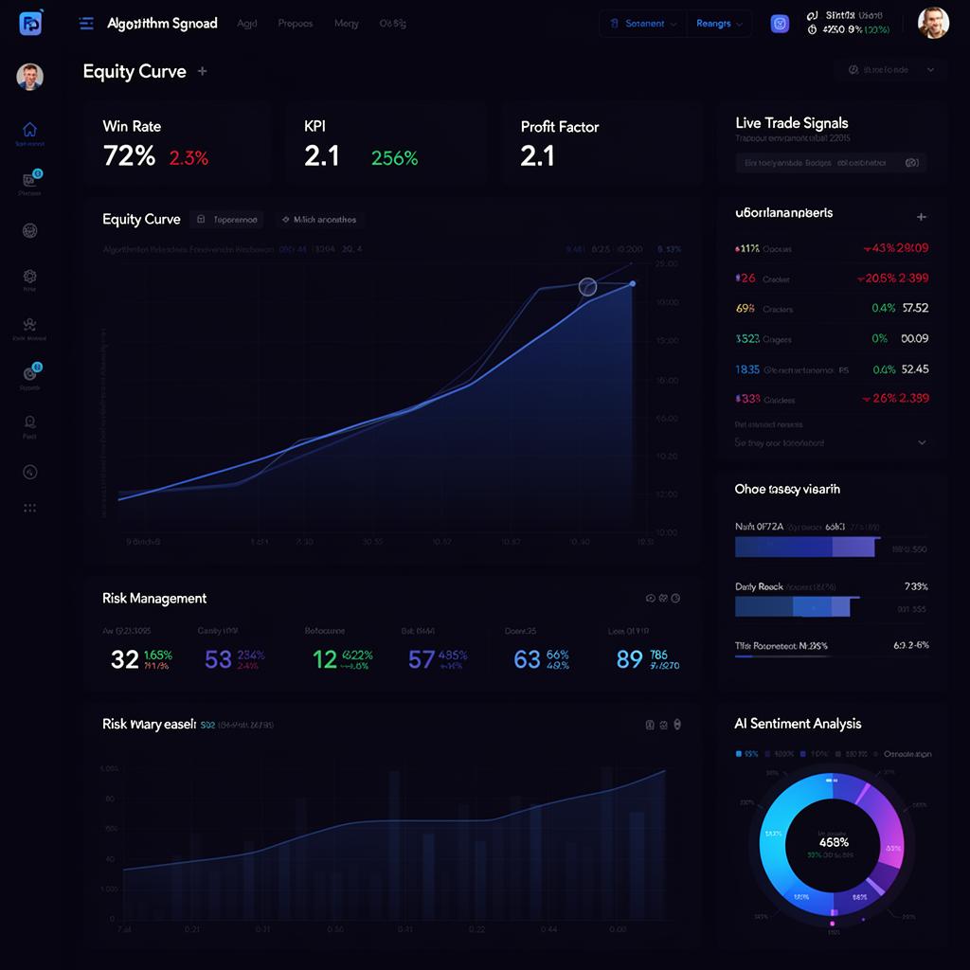Open the user avatar in the top right

point(933,23)
